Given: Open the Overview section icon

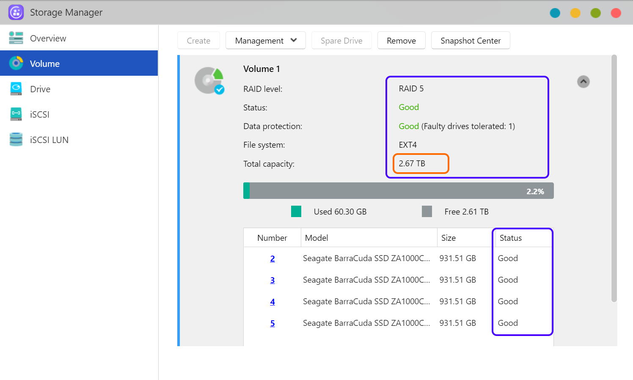Looking at the screenshot, I should [16, 38].
